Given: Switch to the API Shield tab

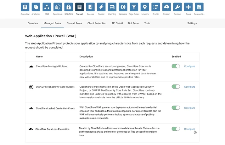Looking at the screenshot, I should click(117, 23).
